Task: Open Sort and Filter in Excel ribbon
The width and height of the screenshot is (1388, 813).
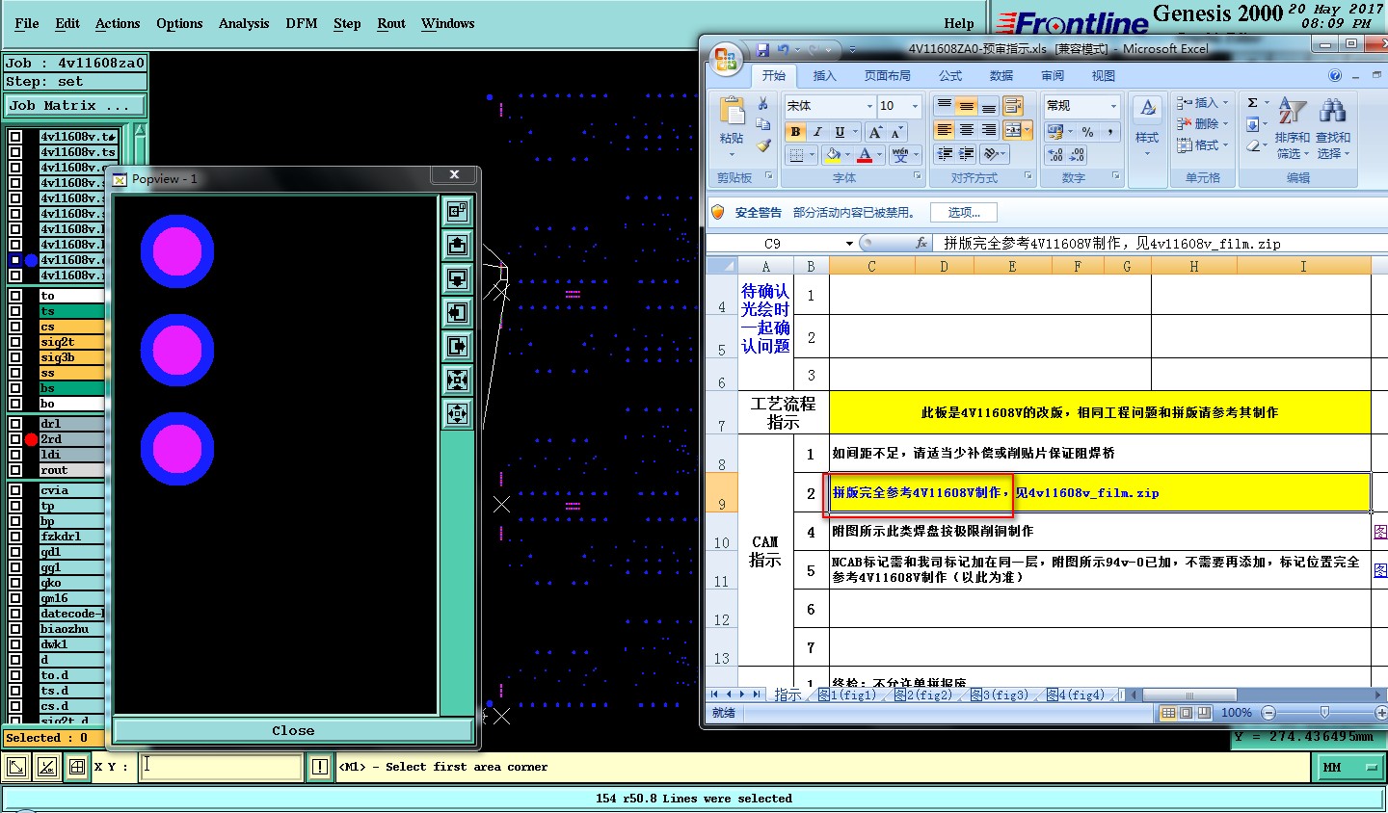Action: 1293,127
